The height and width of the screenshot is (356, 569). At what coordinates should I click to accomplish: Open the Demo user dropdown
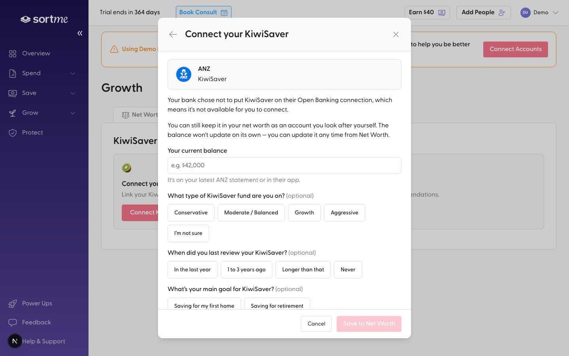[539, 12]
